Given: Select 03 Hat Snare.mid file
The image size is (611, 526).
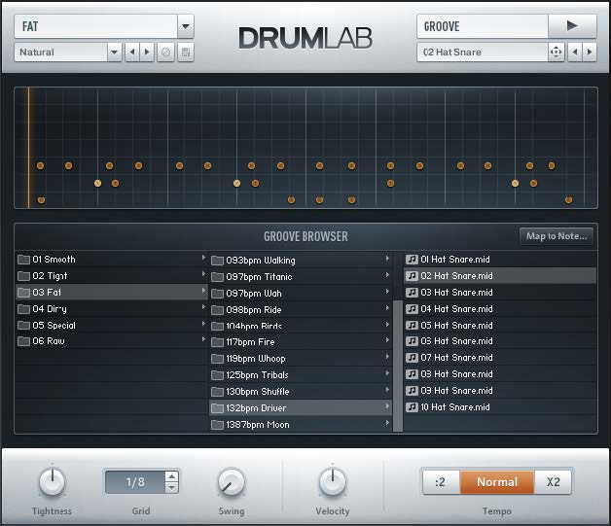Looking at the screenshot, I should point(500,292).
